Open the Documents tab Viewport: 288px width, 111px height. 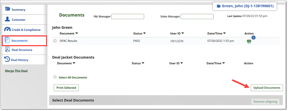tap(24, 41)
